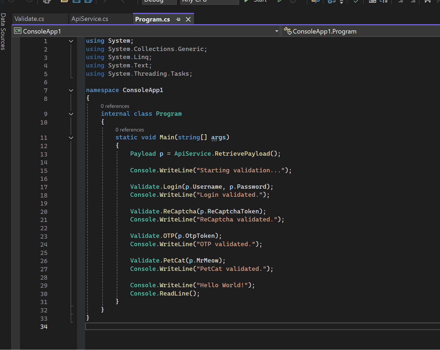Image resolution: width=440 pixels, height=350 pixels.
Task: Collapse the namespace ConsoleApp1 block
Action: tap(71, 90)
